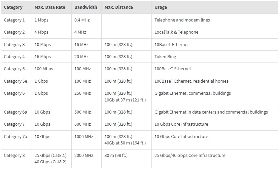Click the Usage column header

tap(161, 7)
